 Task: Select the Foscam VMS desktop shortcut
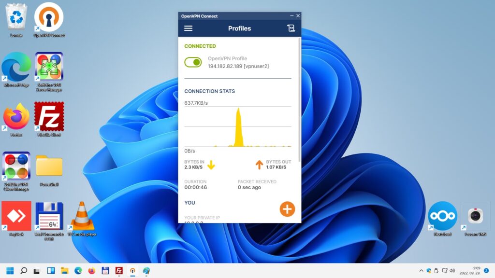click(x=475, y=219)
